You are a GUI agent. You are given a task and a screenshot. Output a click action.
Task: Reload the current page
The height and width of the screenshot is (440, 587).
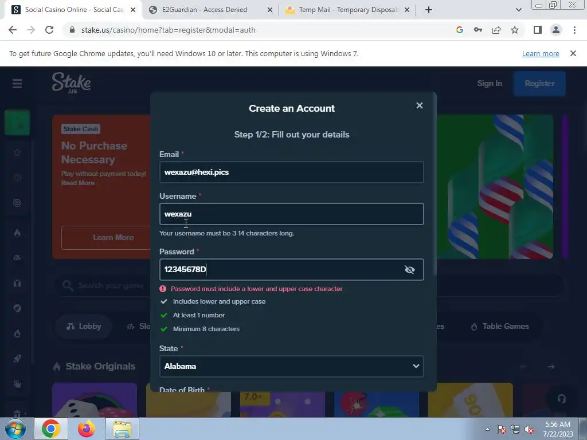tap(49, 30)
